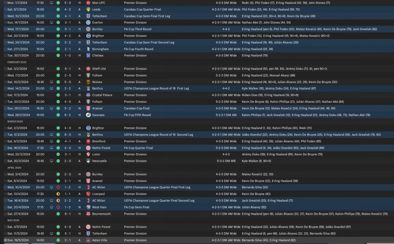Image resolution: width=394 pixels, height=244 pixels.
Task: Click the Liverpool club badge
Action: [88, 194]
